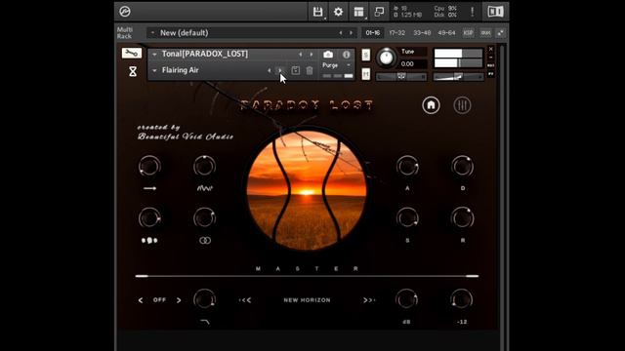Switch to channels 49-64 tab
Viewport: 625px width, 351px height.
(446, 32)
